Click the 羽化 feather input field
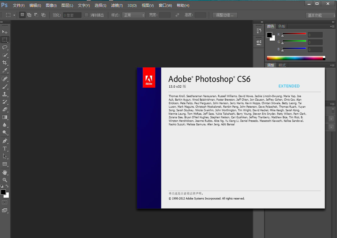 [x=72, y=15]
